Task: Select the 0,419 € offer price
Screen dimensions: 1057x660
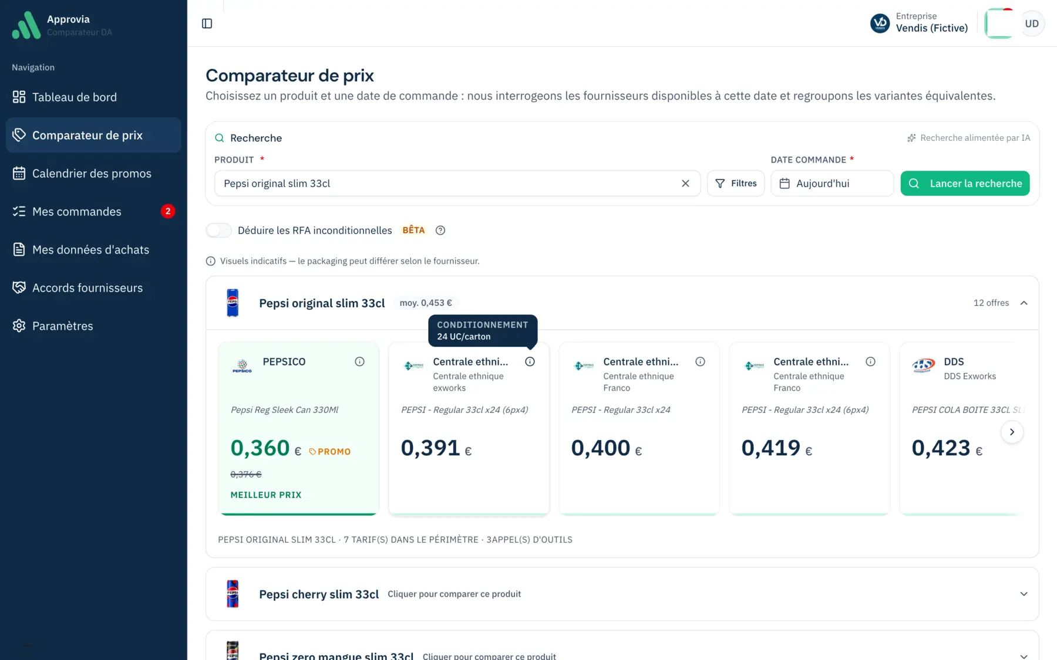Action: coord(777,448)
